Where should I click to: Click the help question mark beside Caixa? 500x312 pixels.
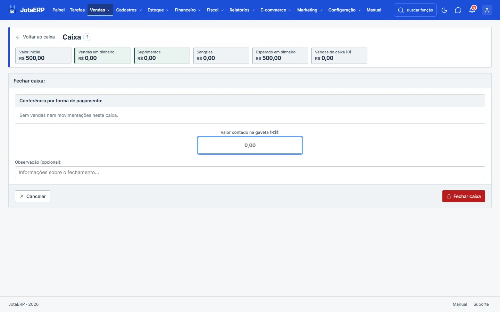(87, 37)
